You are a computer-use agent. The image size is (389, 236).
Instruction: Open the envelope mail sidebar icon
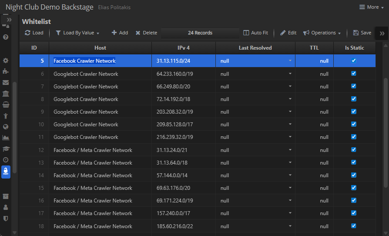[6, 82]
